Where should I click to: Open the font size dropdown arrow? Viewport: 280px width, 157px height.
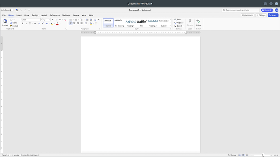click(49, 20)
